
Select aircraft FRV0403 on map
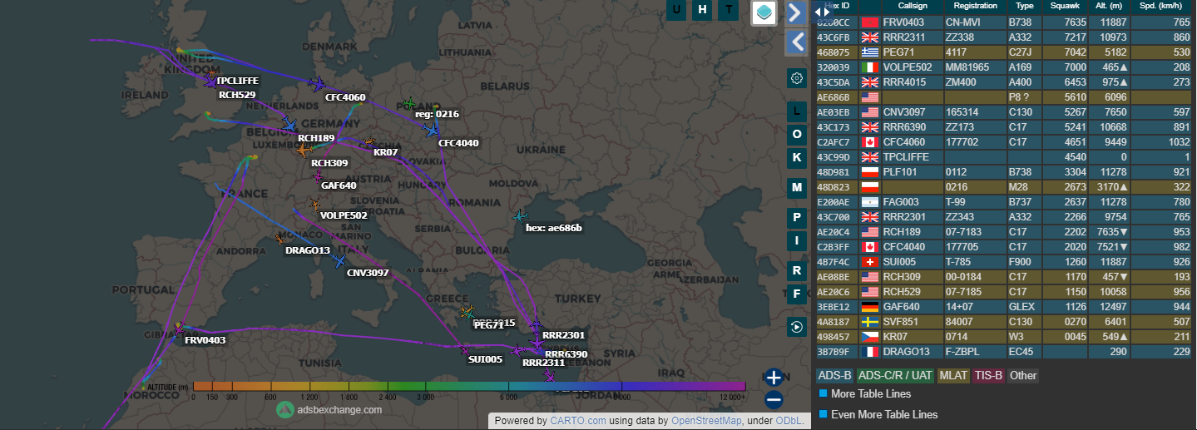178,329
